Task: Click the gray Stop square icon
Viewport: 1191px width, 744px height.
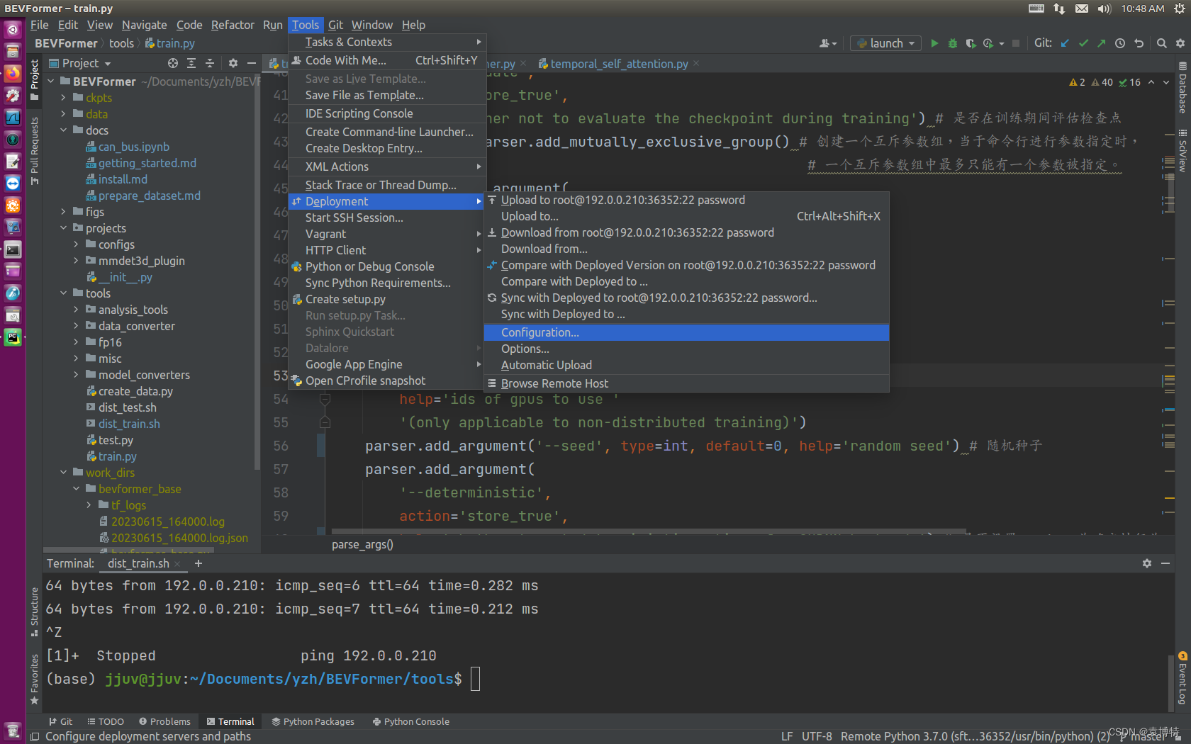Action: click(1015, 43)
